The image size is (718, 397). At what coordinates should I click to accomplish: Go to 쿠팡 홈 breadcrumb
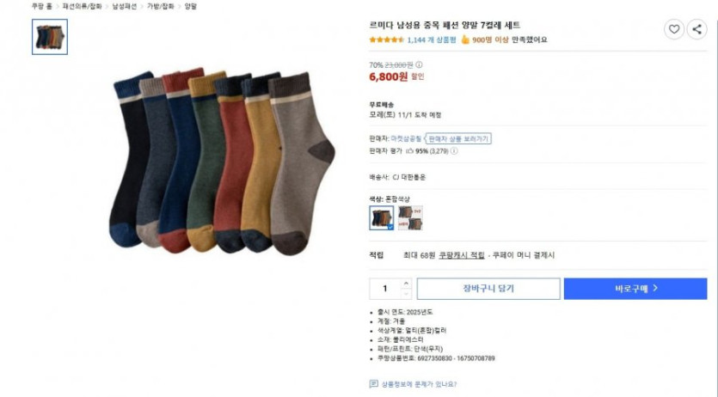(x=41, y=6)
